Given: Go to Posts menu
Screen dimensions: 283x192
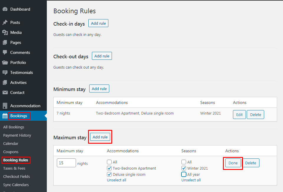Looking at the screenshot, I should click(15, 22).
